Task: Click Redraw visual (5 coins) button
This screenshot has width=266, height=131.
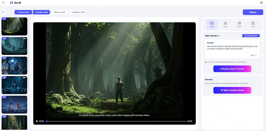Action: tap(232, 69)
